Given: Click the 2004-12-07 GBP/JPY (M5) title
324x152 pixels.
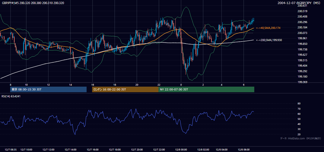Looking at the screenshot, I should tap(299, 3).
